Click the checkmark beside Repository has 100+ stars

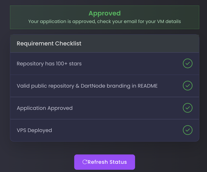click(x=187, y=64)
